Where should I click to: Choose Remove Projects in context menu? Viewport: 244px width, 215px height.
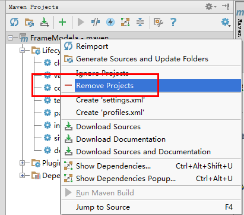(x=151, y=86)
